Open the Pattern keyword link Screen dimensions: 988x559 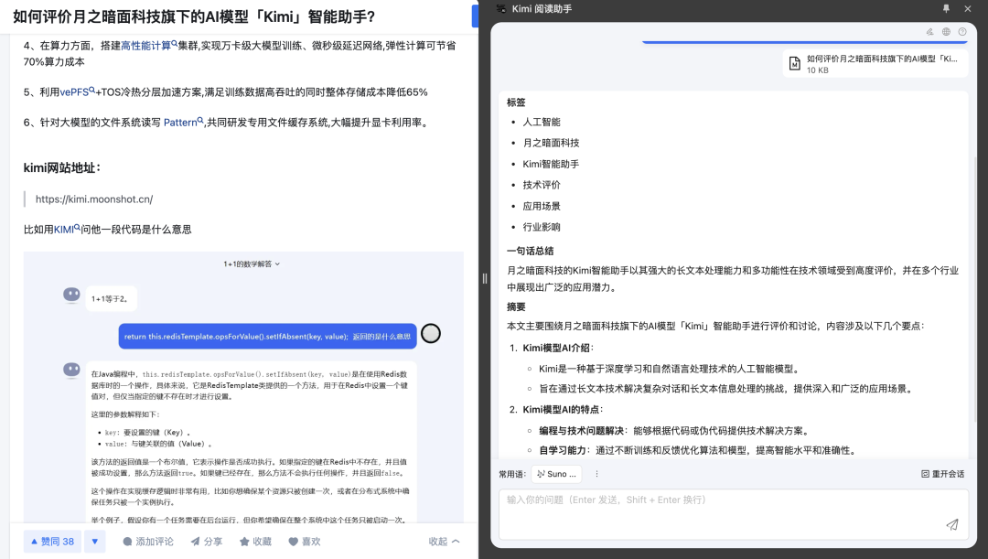pyautogui.click(x=183, y=123)
